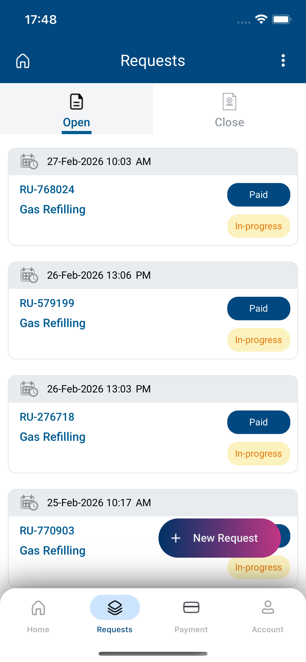Create a New Request
306x662 pixels.
coord(220,538)
